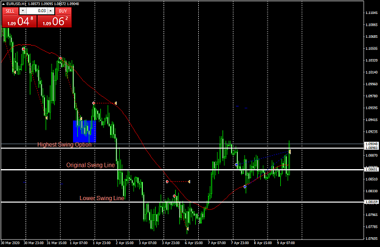Click the 1.09048 current price tag
380x247 pixels.
point(371,144)
